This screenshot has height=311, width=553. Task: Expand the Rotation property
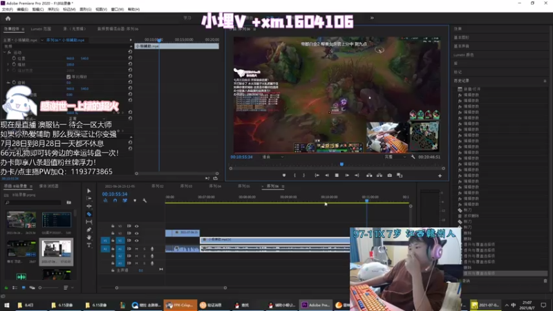8,82
